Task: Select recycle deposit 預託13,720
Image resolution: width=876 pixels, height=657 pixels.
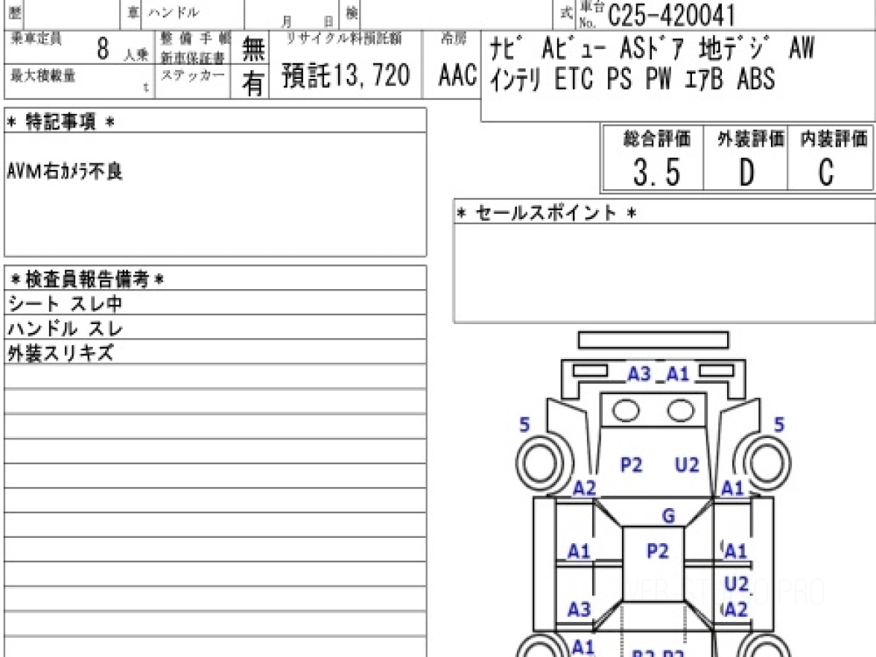Action: point(346,76)
